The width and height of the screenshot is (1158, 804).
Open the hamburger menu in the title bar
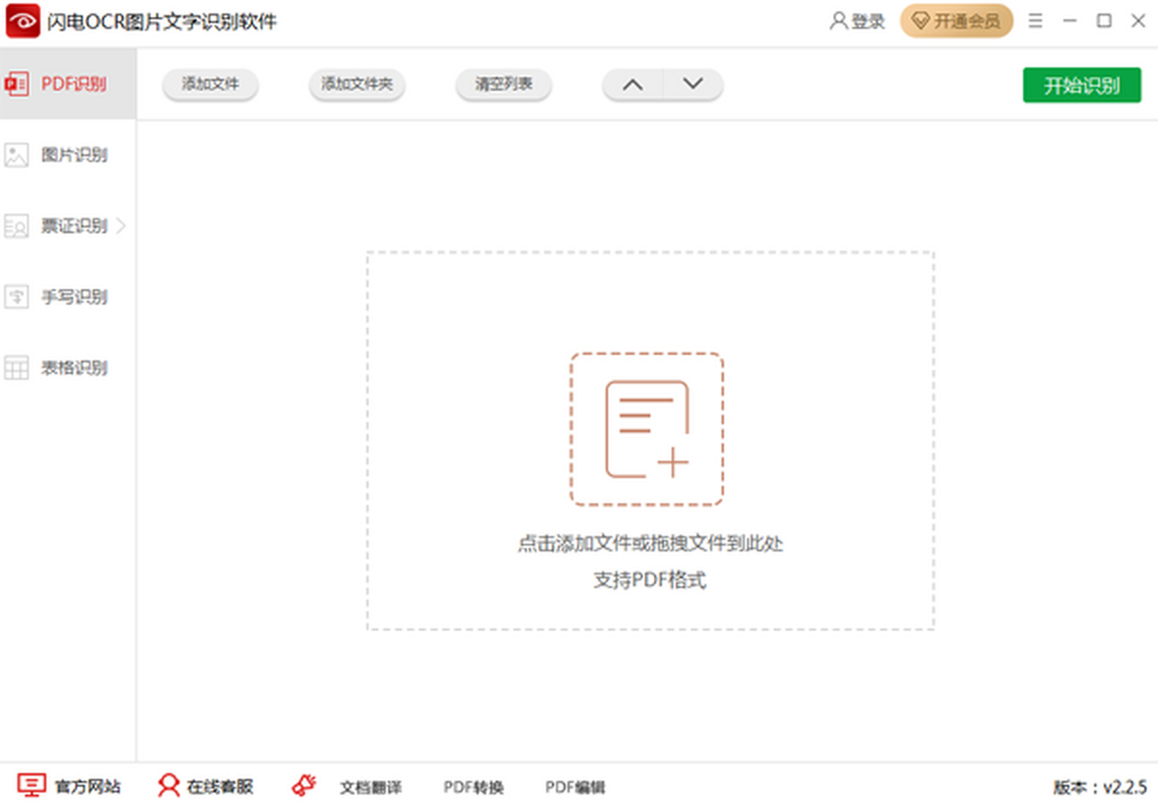[1035, 20]
